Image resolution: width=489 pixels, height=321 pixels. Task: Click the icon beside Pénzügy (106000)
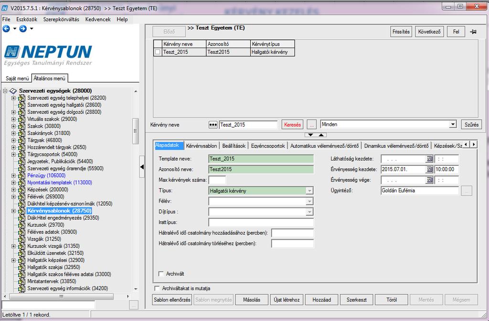coord(21,175)
